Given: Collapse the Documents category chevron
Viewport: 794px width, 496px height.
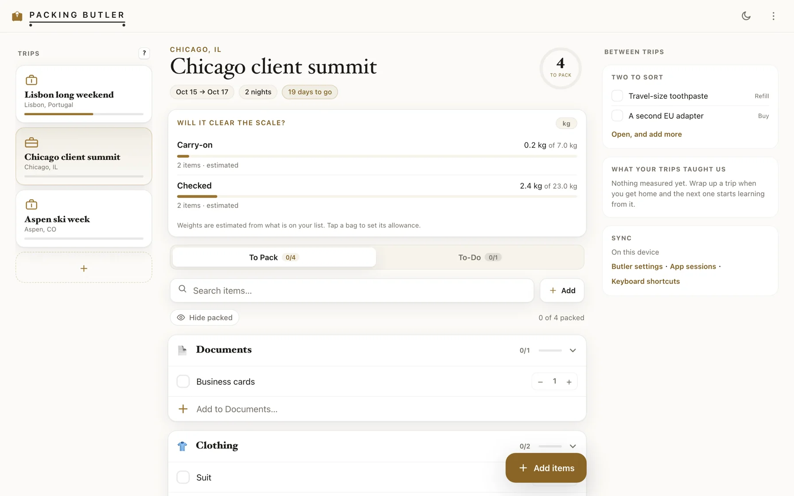Looking at the screenshot, I should (573, 350).
